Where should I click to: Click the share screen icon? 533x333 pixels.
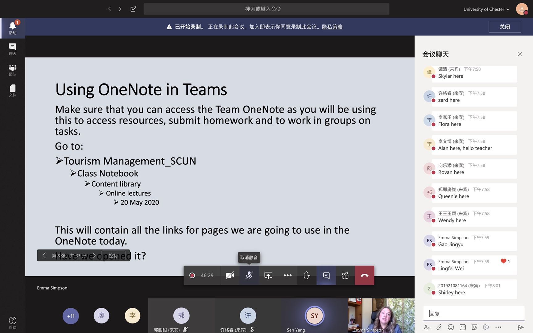[268, 275]
